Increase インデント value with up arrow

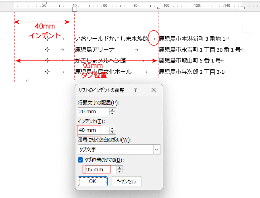[112, 128]
